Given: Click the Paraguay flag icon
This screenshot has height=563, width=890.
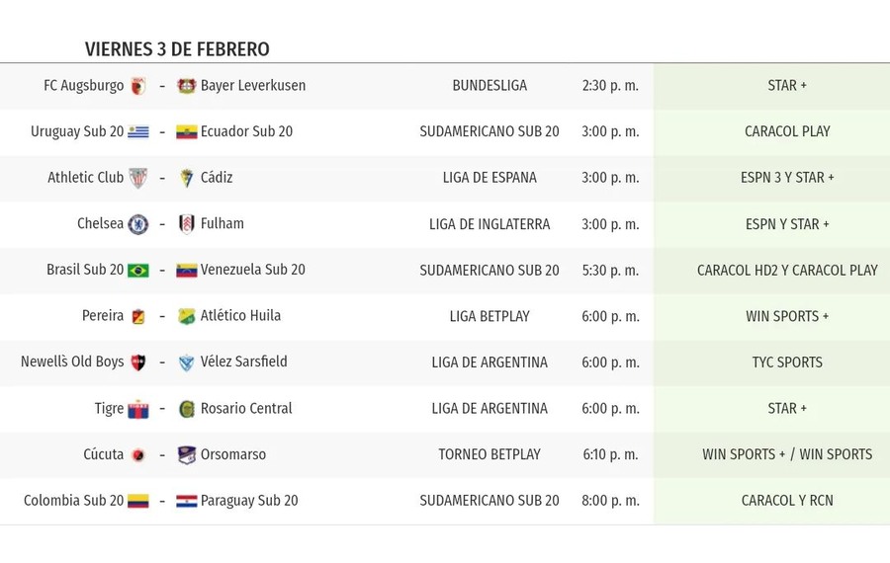Looking at the screenshot, I should coord(186,501).
